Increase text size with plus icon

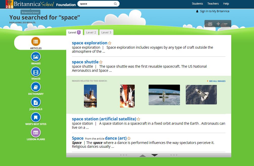click(x=218, y=24)
